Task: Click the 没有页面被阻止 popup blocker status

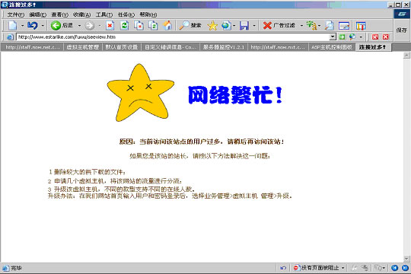Action: (317, 268)
